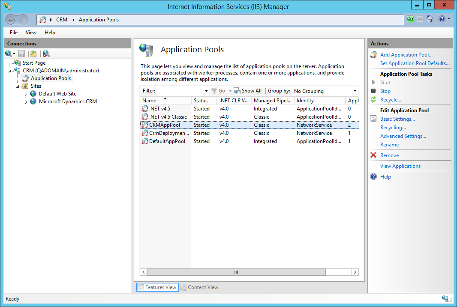Open the View menu
Viewport: 457px width, 307px height.
[x=31, y=33]
